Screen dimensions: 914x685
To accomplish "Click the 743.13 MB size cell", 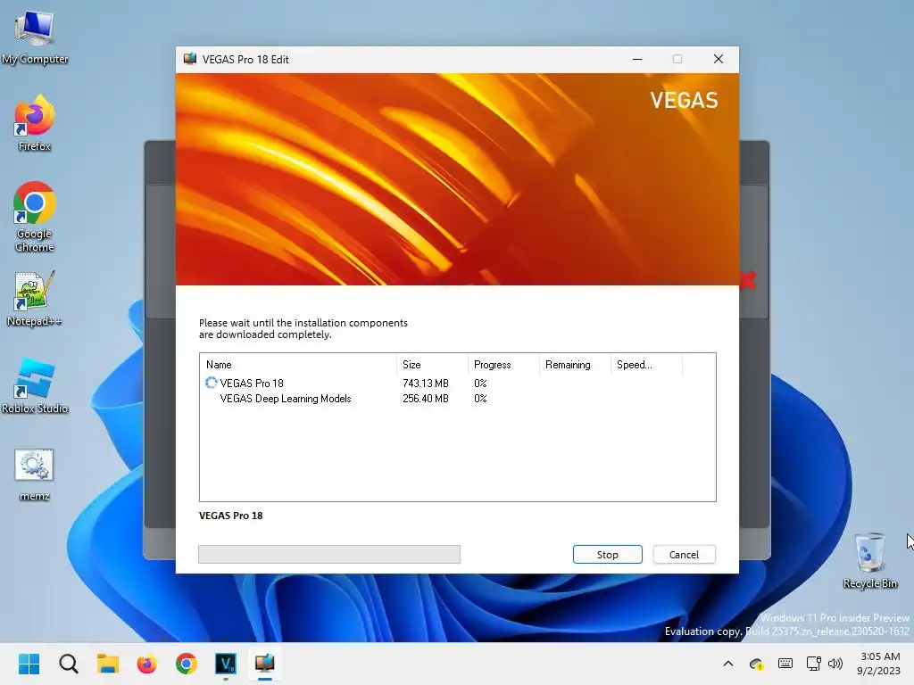I will pos(426,383).
